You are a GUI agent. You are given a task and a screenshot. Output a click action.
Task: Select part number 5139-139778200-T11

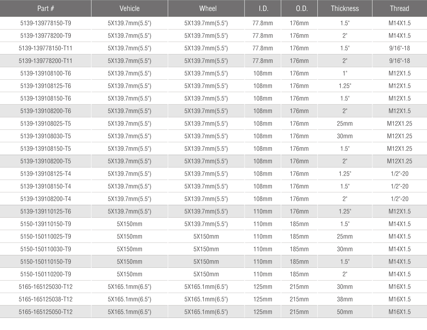coord(46,61)
